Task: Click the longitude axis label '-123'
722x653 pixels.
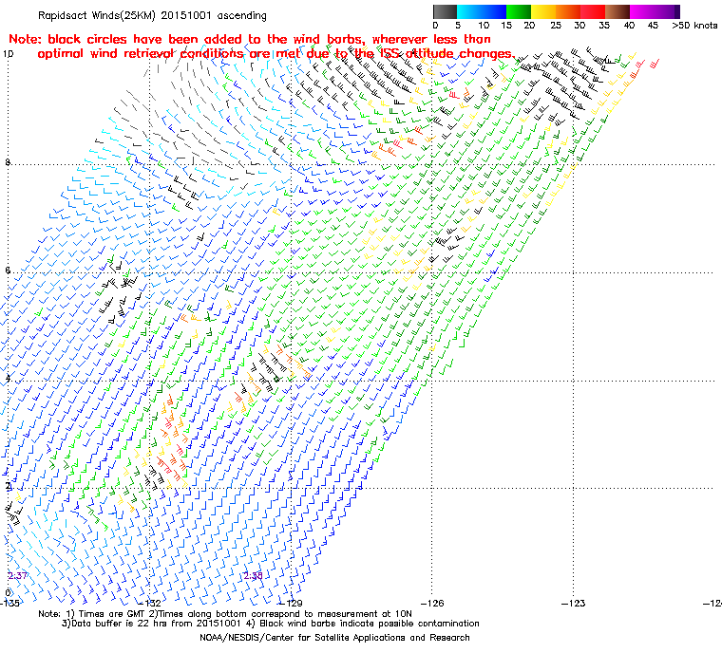Action: tap(573, 603)
